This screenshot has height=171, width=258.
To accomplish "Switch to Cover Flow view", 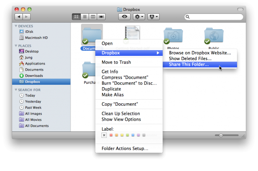I will click(101, 17).
